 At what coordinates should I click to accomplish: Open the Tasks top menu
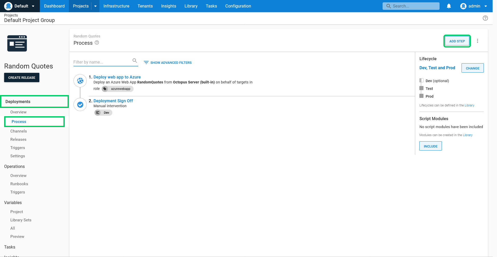point(211,6)
